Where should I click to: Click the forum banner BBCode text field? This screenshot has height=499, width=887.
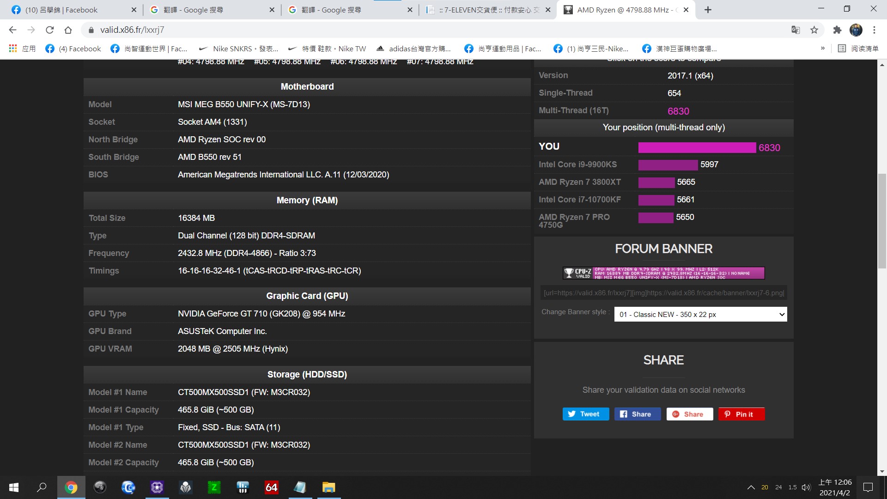pyautogui.click(x=663, y=293)
